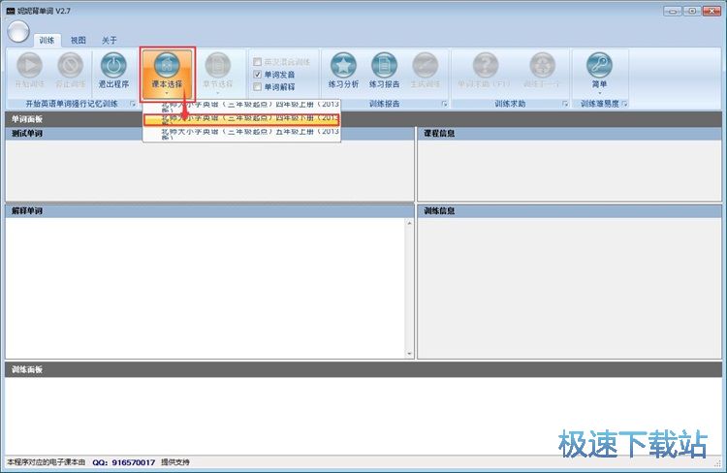This screenshot has width=727, height=473.
Task: Click the 练习分析 star icon
Action: [343, 65]
